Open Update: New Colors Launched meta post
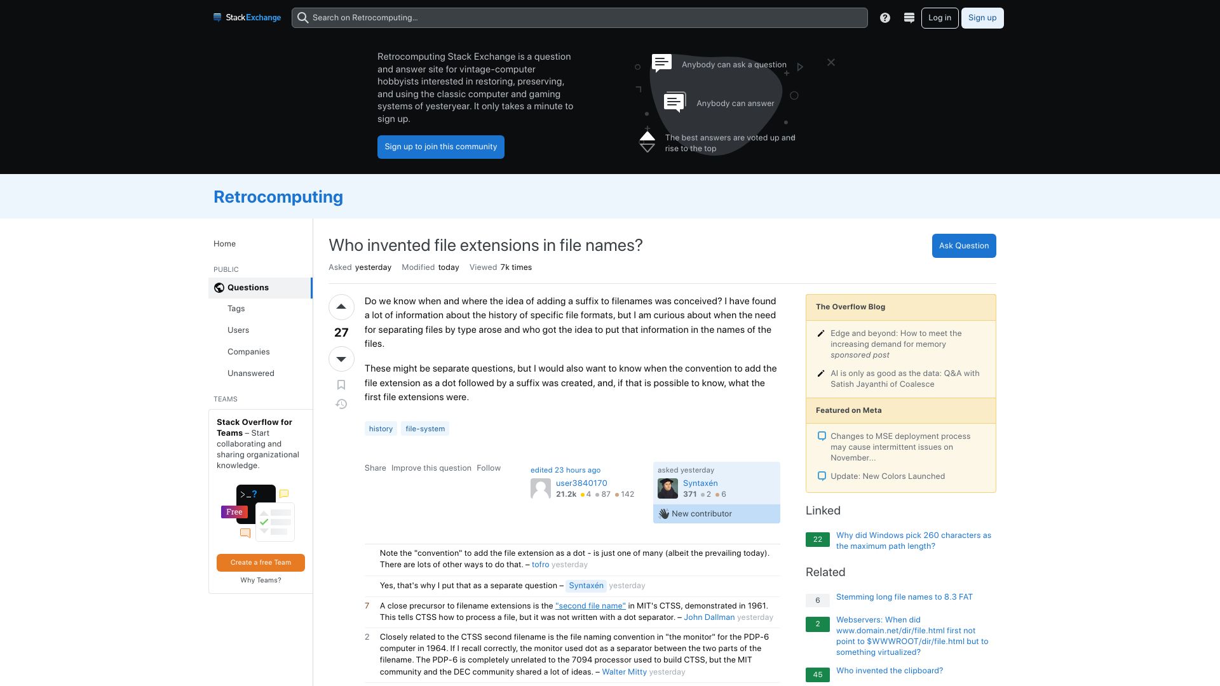This screenshot has height=686, width=1220. pos(888,476)
